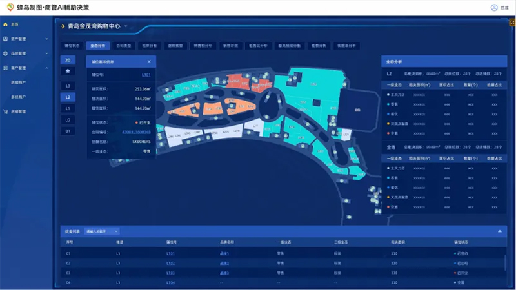Click the globe icon for 品牌管理

[x=6, y=53]
